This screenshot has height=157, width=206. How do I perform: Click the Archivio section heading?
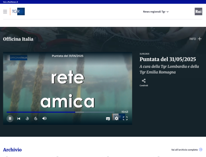tap(12, 150)
